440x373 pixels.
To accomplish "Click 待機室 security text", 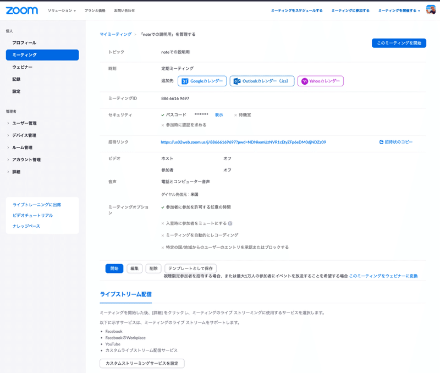I will pos(245,115).
